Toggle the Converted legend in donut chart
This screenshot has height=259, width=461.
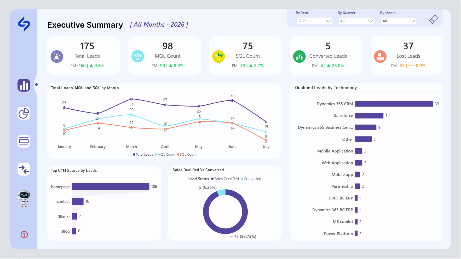click(x=251, y=179)
